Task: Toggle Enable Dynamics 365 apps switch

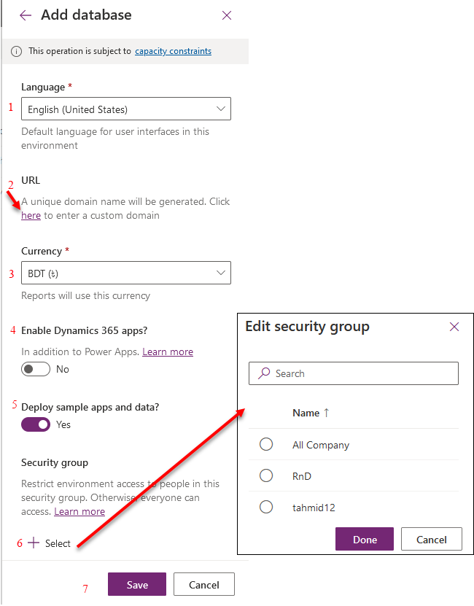Action: pyautogui.click(x=36, y=369)
